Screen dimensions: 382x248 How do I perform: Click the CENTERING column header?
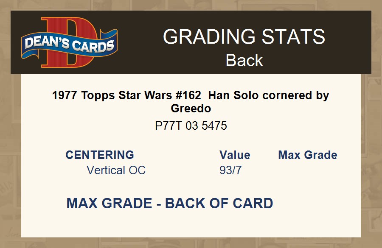100,155
